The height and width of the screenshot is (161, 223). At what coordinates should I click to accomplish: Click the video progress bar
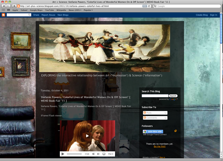(x=74, y=154)
